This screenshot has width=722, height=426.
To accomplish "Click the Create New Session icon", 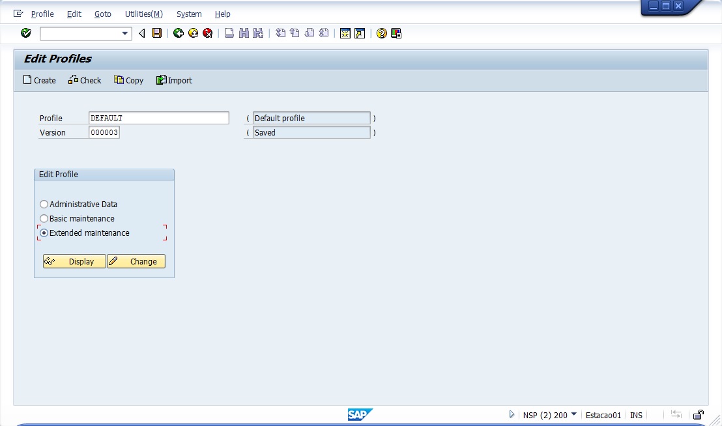I will coord(345,33).
